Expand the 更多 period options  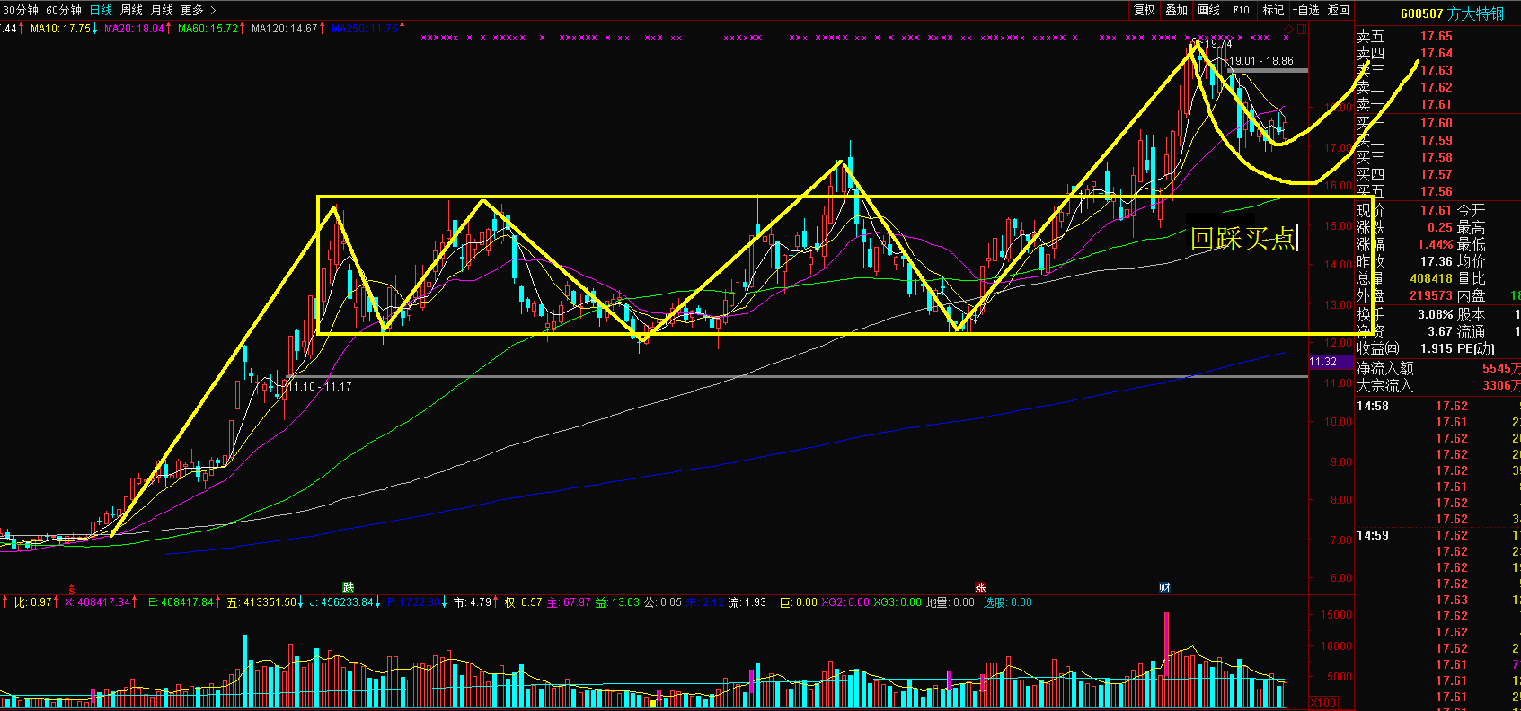tap(192, 10)
